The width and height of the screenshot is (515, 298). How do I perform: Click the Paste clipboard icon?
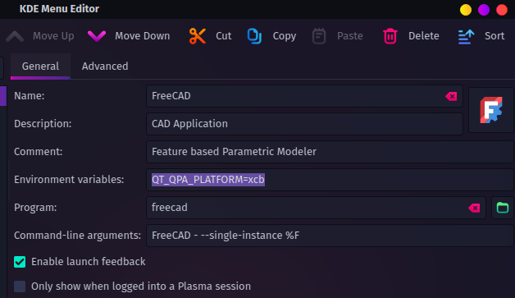coord(318,36)
